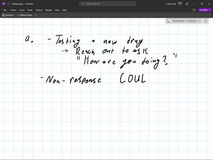Select the Medium Eraser tool
The image size is (213, 160).
coord(24,15)
